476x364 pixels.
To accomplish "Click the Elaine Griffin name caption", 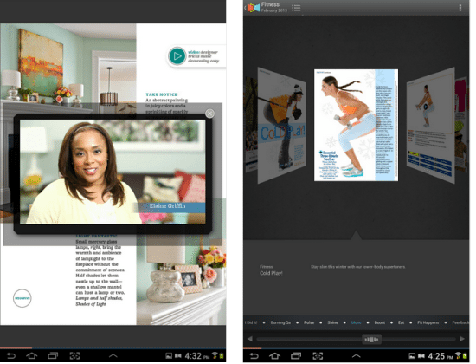I will pyautogui.click(x=167, y=206).
